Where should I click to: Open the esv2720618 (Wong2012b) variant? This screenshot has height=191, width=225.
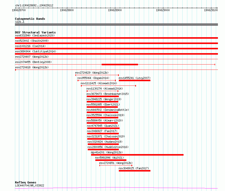[32, 67]
